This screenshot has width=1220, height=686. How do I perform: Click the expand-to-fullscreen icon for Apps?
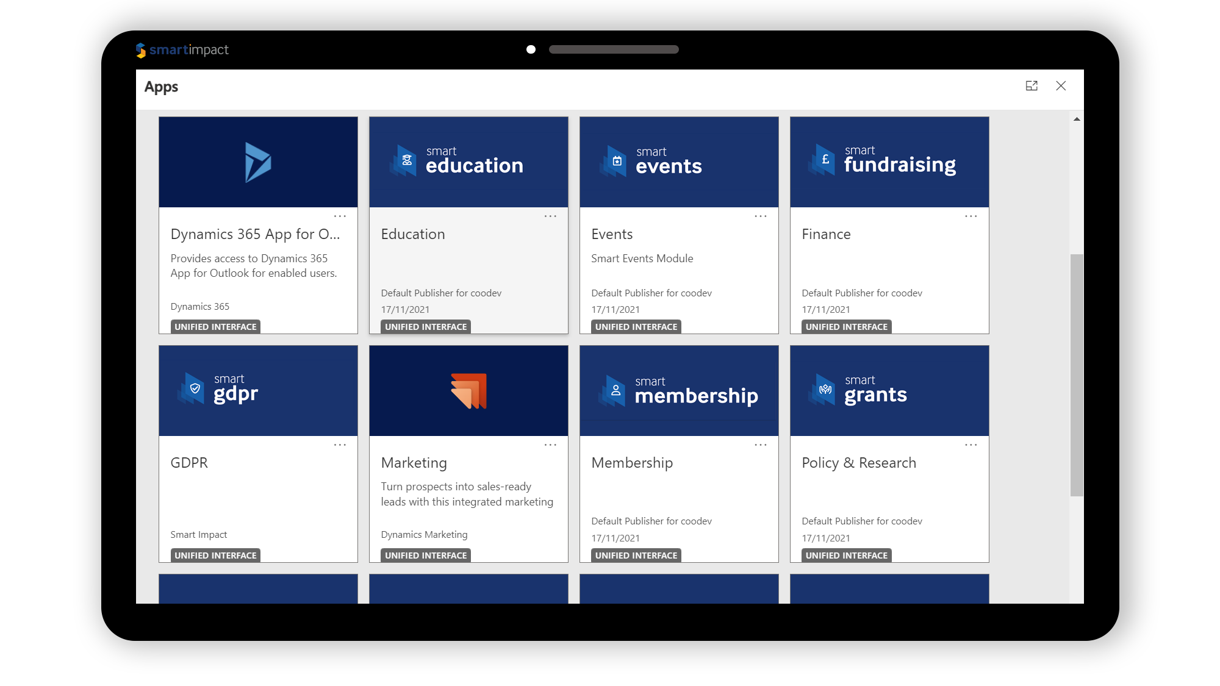point(1032,86)
